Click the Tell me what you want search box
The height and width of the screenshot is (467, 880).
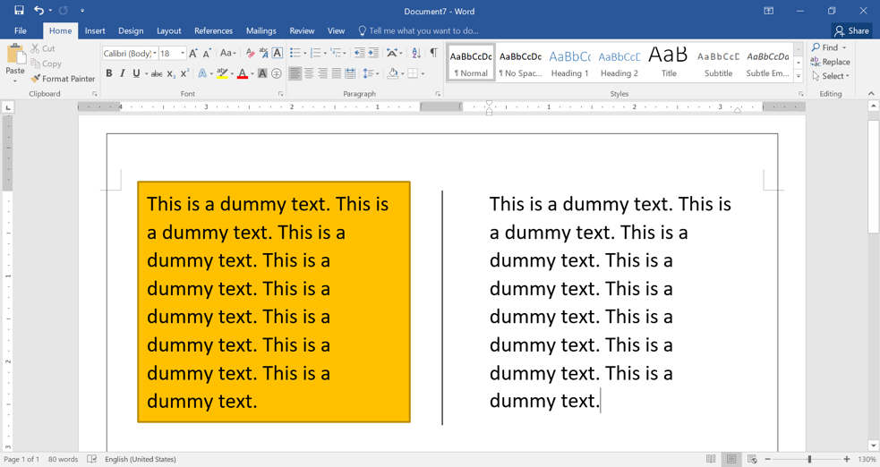point(423,30)
